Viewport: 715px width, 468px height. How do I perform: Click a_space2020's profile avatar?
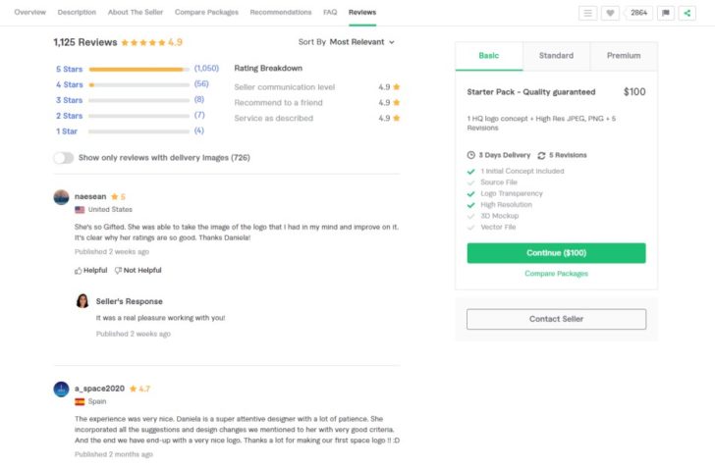coord(61,390)
